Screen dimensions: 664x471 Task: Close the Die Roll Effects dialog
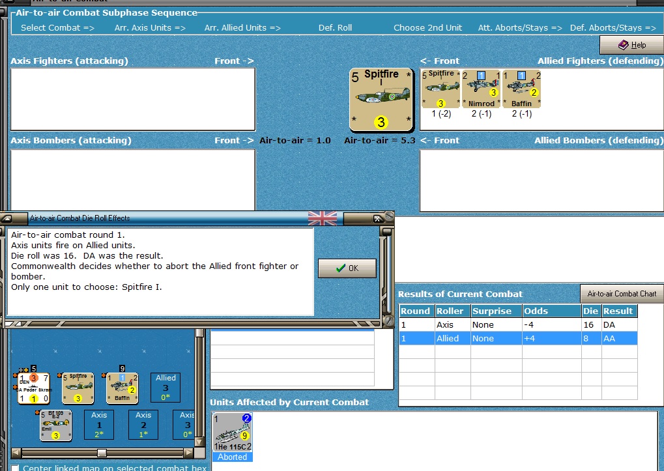click(377, 218)
